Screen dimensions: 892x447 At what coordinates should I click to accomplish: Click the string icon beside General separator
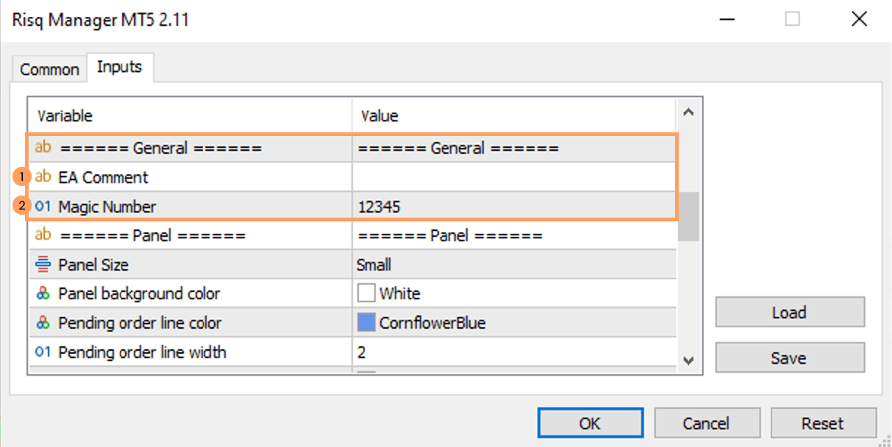43,148
